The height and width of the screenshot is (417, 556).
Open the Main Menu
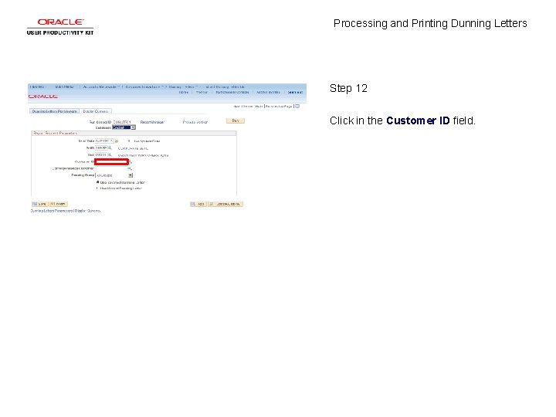click(65, 86)
